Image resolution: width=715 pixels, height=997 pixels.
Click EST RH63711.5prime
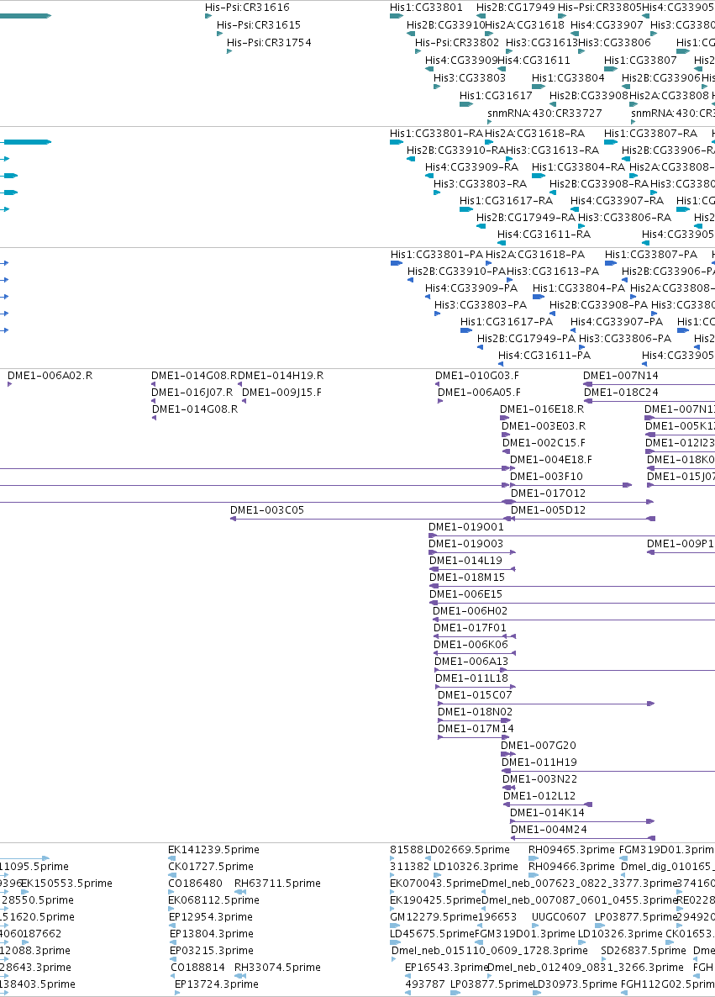point(277,884)
